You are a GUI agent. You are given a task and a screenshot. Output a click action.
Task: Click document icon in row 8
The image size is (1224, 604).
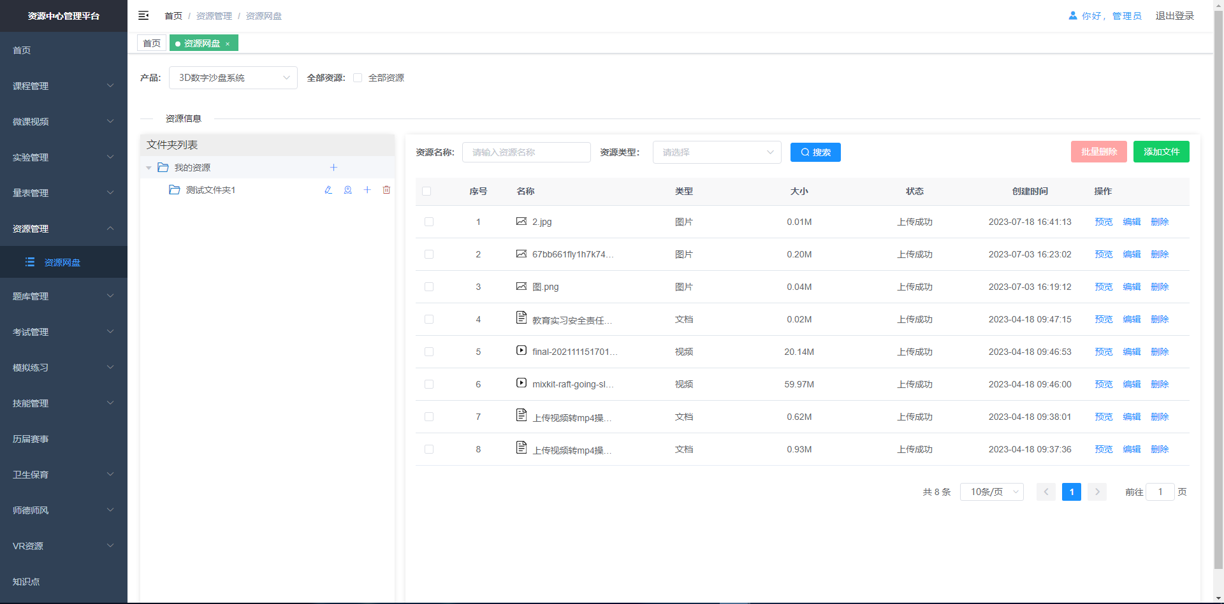point(521,447)
